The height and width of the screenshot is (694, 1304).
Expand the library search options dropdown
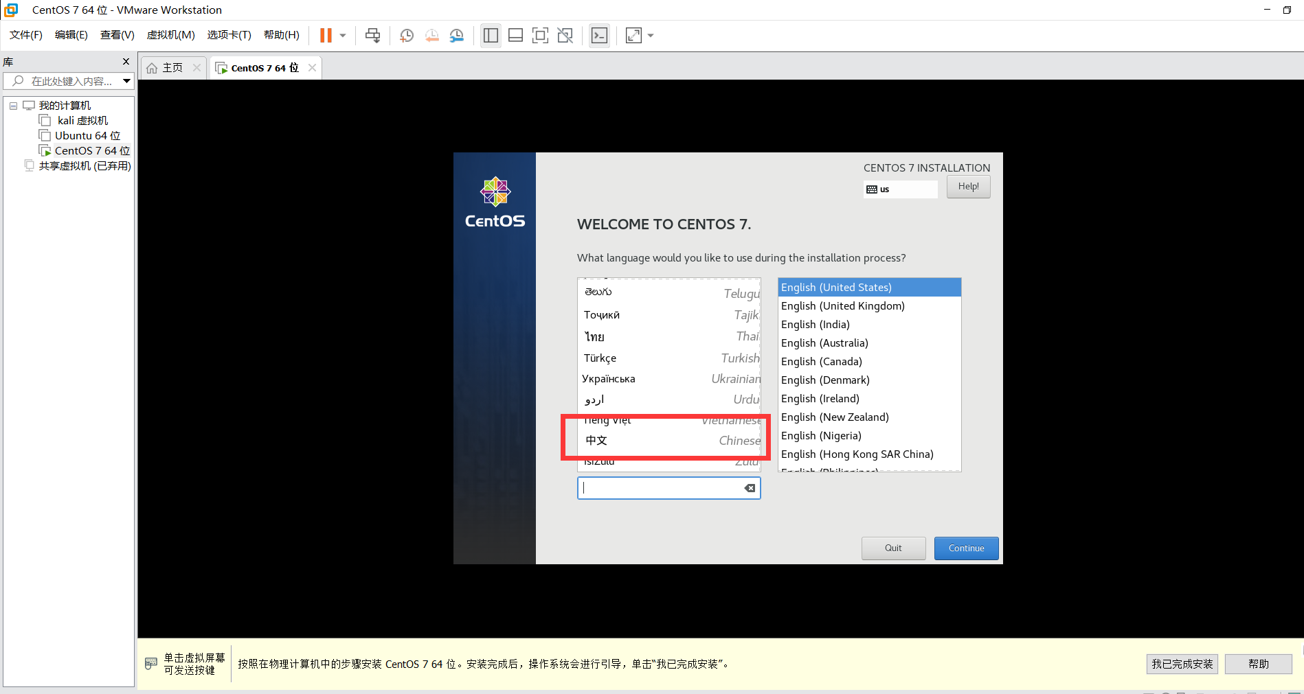(127, 81)
